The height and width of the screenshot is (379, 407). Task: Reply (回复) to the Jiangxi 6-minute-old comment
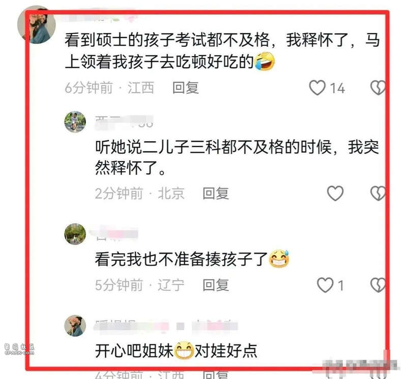click(186, 88)
